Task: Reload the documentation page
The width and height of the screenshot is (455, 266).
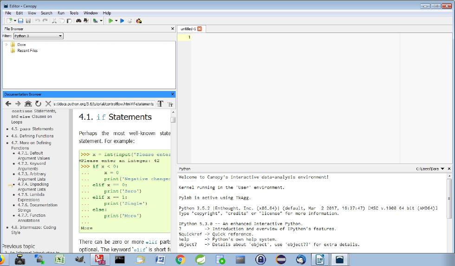Action: pos(38,104)
